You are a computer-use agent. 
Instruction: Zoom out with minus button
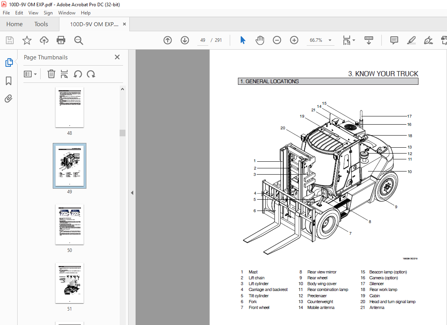point(277,40)
